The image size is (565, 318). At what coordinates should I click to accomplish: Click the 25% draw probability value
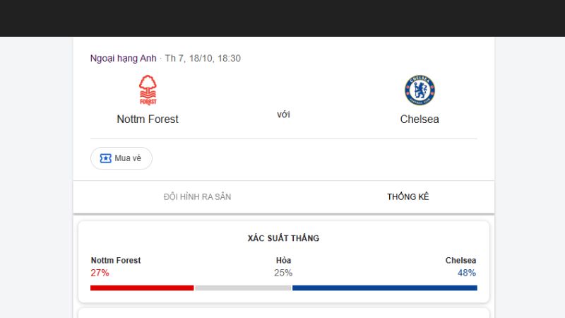point(283,273)
